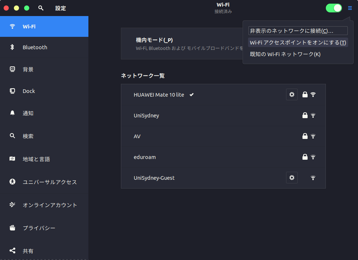Viewport: 358px width, 260px height.
Task: Connect to the AV network
Action: [x=223, y=136]
